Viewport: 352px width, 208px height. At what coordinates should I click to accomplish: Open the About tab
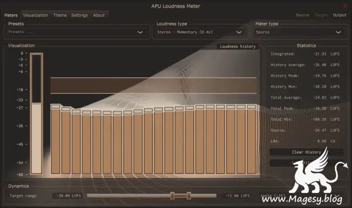coord(99,15)
